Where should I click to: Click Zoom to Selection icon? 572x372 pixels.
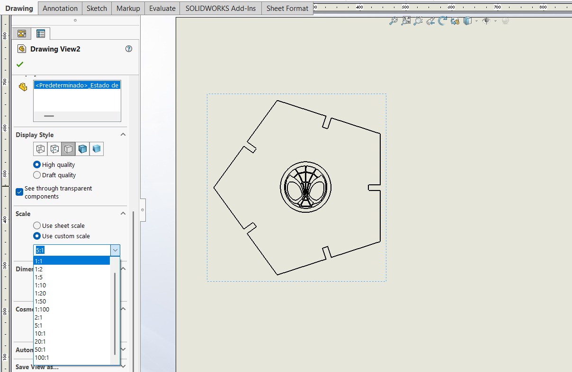coord(418,21)
